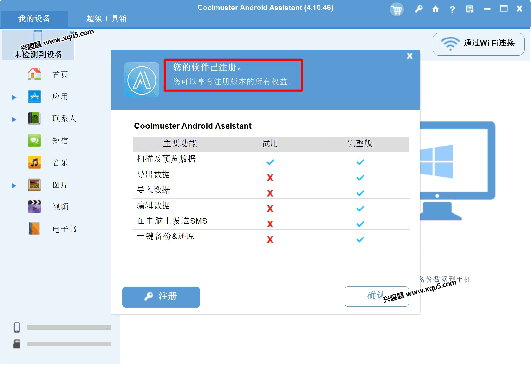The height and width of the screenshot is (365, 531).
Task: Close the registration dialog with X
Action: (x=410, y=56)
